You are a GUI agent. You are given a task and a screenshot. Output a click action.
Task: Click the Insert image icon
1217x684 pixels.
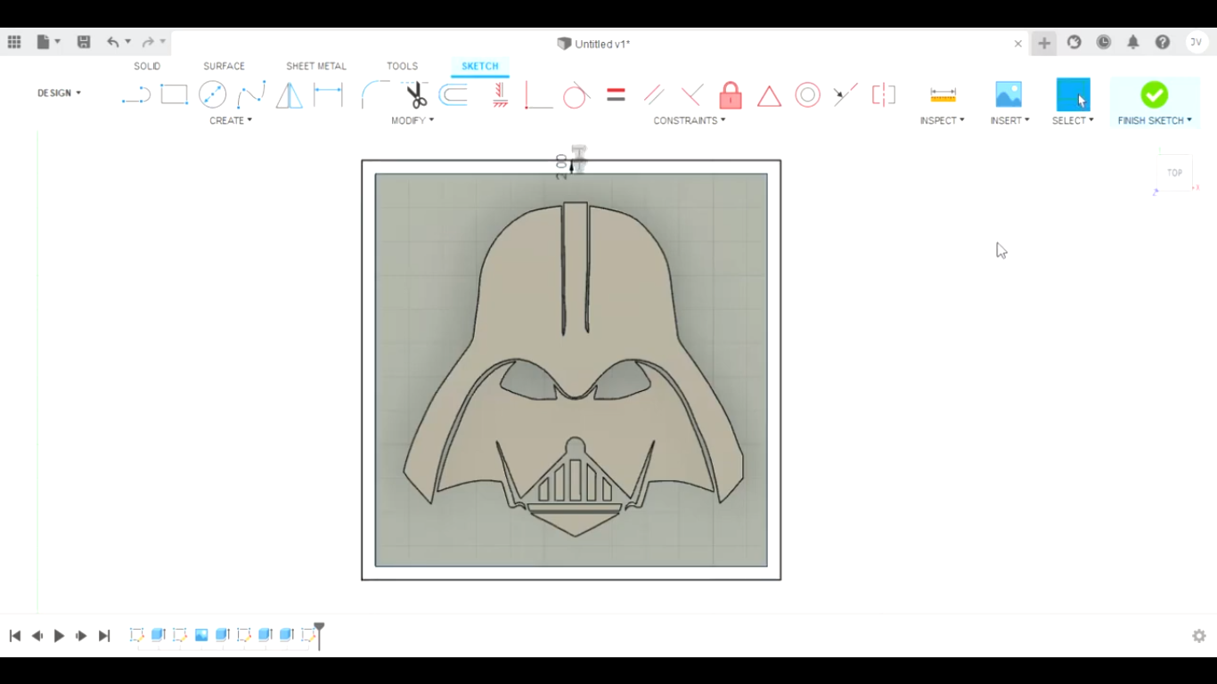click(1009, 94)
